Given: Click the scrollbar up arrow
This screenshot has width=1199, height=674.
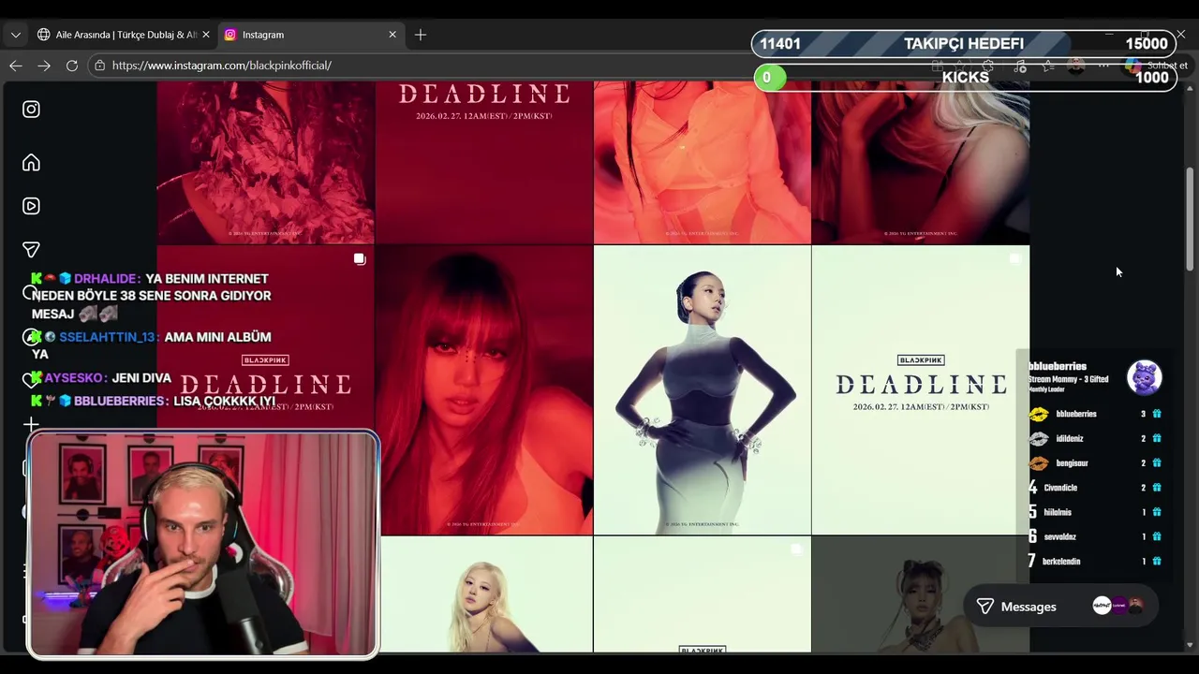Looking at the screenshot, I should tap(1190, 88).
